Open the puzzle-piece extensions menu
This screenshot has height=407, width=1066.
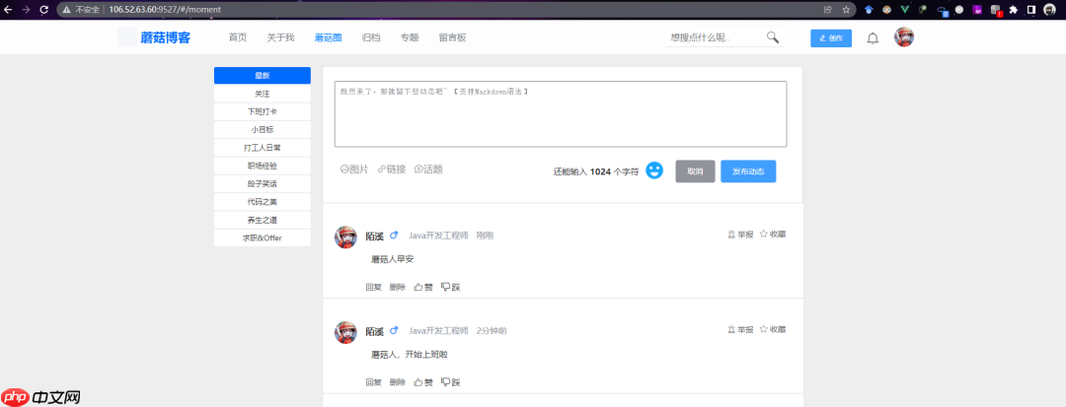point(1013,10)
